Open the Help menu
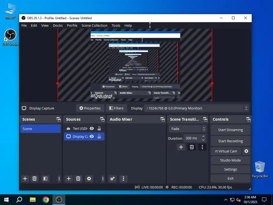 [128, 25]
